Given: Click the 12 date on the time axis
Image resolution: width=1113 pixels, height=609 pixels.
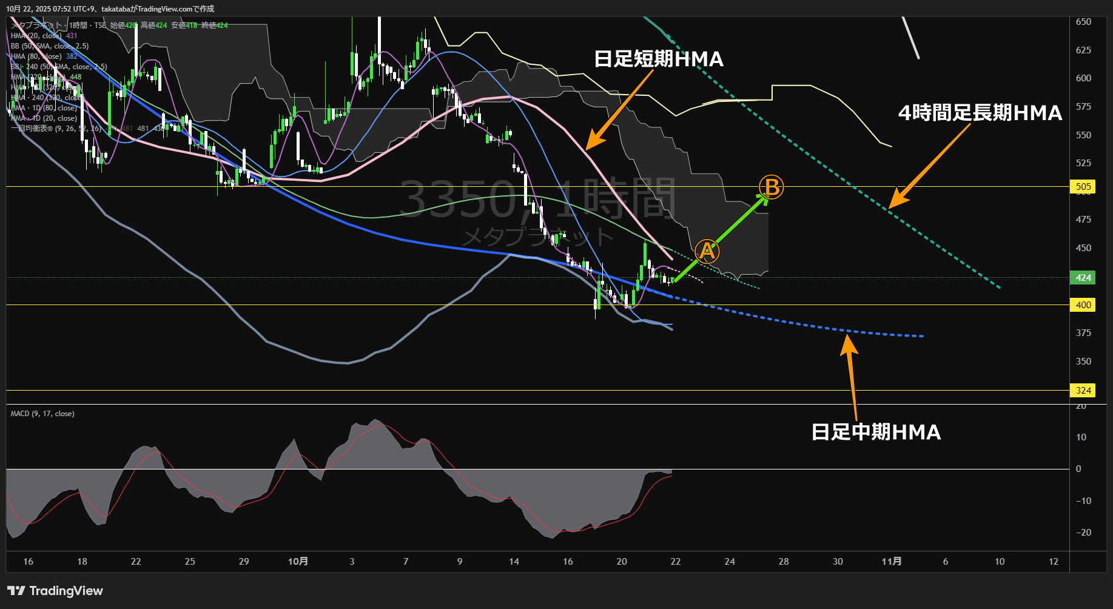Looking at the screenshot, I should click(x=1054, y=562).
